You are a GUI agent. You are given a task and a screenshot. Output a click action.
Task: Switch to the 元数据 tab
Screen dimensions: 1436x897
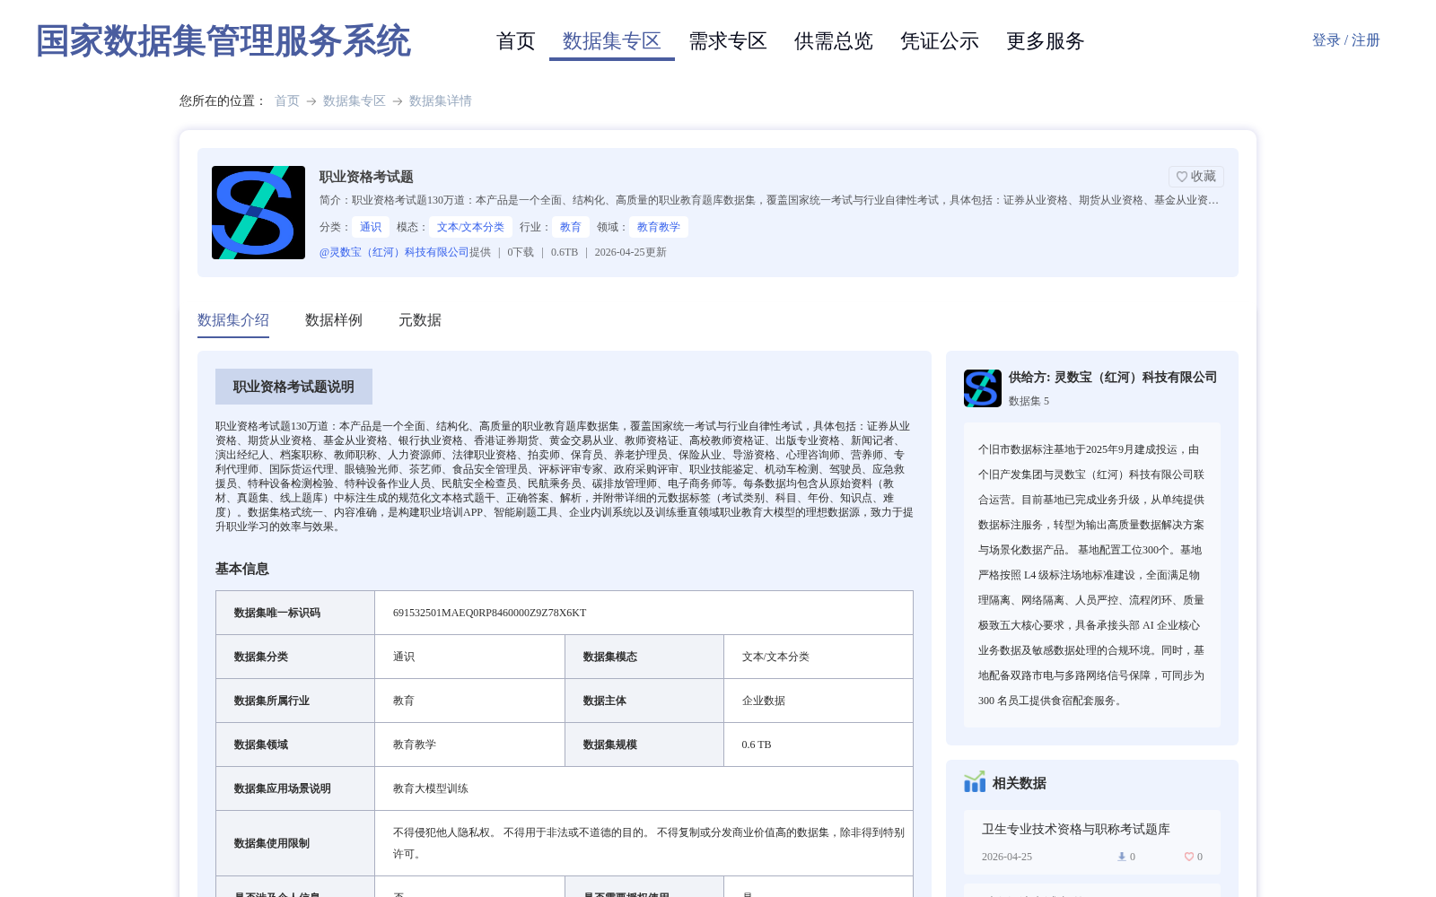click(x=420, y=320)
